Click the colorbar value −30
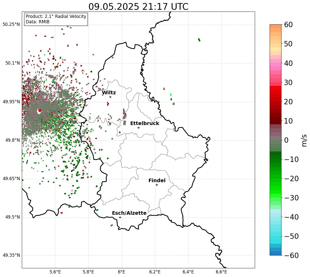 click(291, 198)
